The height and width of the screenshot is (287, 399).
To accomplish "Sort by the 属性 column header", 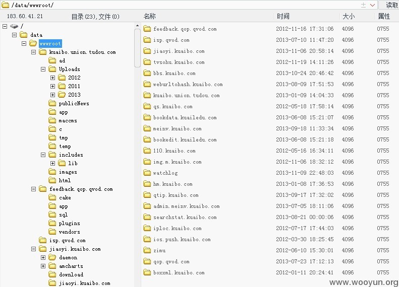I will 384,16.
